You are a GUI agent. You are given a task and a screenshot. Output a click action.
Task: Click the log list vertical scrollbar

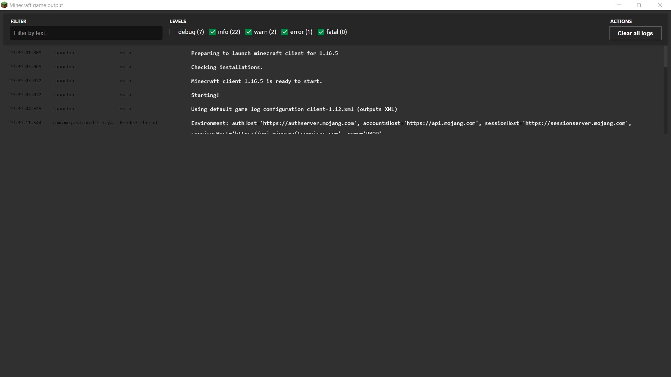[x=665, y=57]
